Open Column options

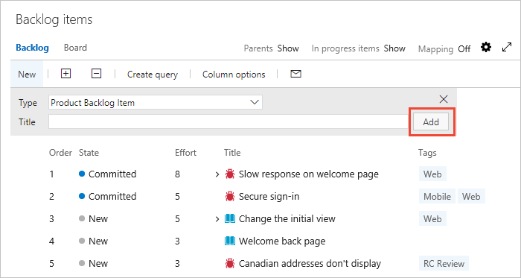pos(234,75)
